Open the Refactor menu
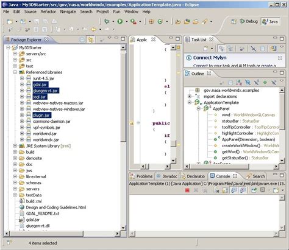The width and height of the screenshot is (289, 250). coord(48,12)
